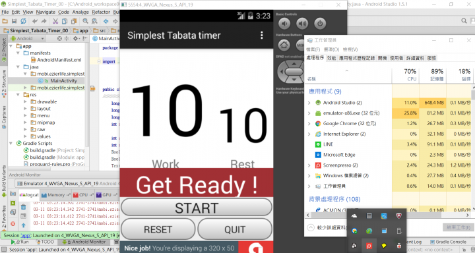The width and height of the screenshot is (475, 253).
Task: Open Project side tab in Android Studio
Action: coord(4,50)
